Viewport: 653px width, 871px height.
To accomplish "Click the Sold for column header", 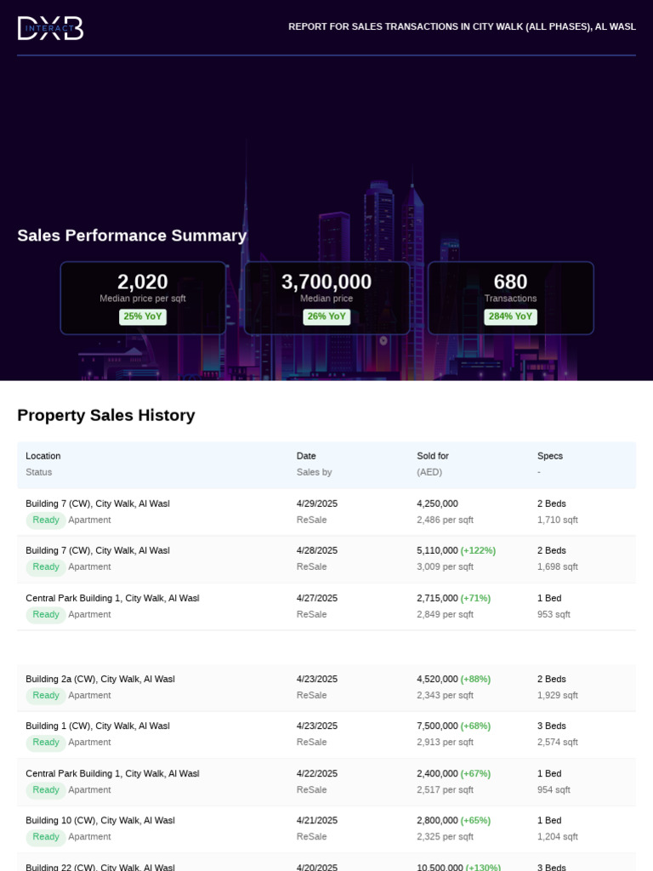I will click(433, 456).
